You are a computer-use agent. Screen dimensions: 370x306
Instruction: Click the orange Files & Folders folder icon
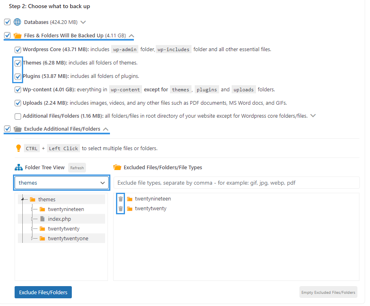[x=17, y=36]
